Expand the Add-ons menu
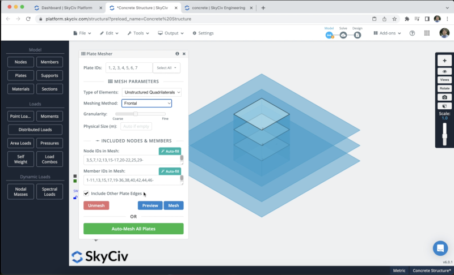The image size is (454, 275). coord(387,33)
